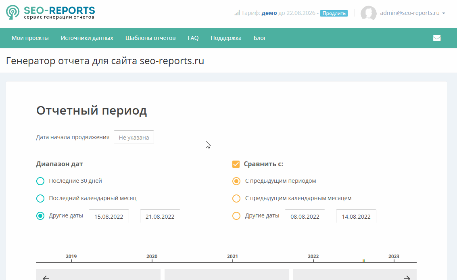Click the "Не указана" promotion start date field
Viewport: 457px width, 280px height.
pos(134,137)
